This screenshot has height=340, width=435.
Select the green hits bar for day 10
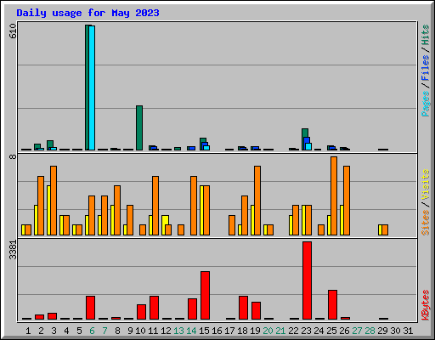[139, 127]
